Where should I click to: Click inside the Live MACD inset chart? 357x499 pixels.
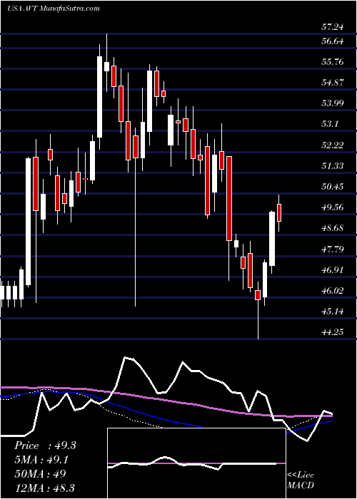click(196, 463)
